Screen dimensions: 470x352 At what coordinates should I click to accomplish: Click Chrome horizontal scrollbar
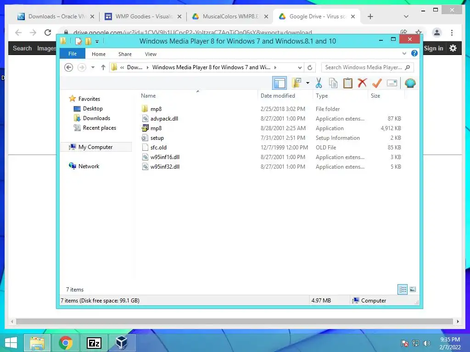[x=235, y=321]
